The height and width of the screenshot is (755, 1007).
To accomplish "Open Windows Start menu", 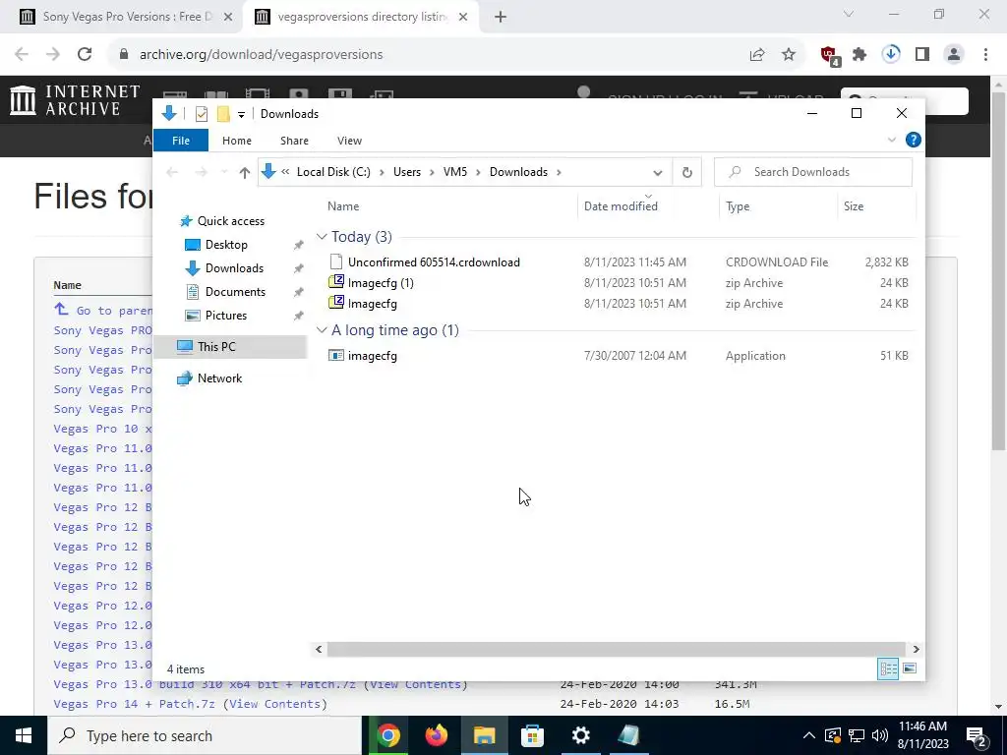I will 24,735.
